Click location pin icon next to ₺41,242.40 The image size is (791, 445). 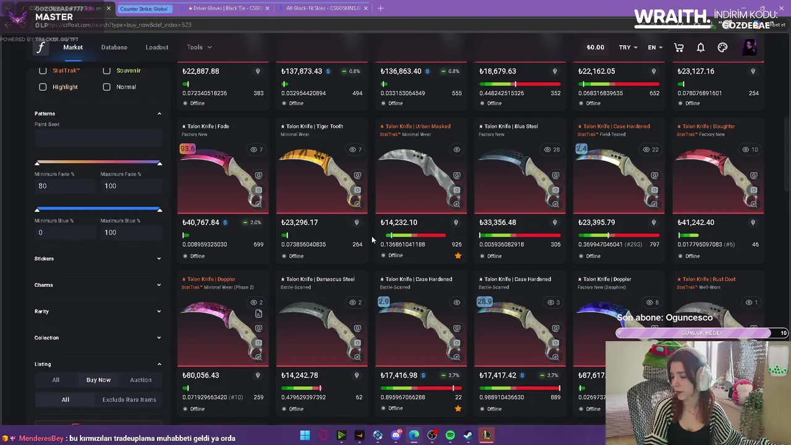point(753,222)
